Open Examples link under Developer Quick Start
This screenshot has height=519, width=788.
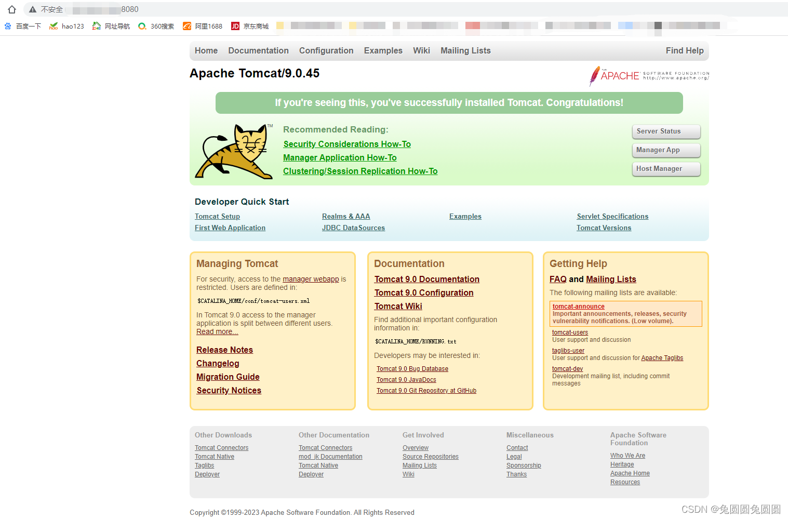tap(465, 216)
